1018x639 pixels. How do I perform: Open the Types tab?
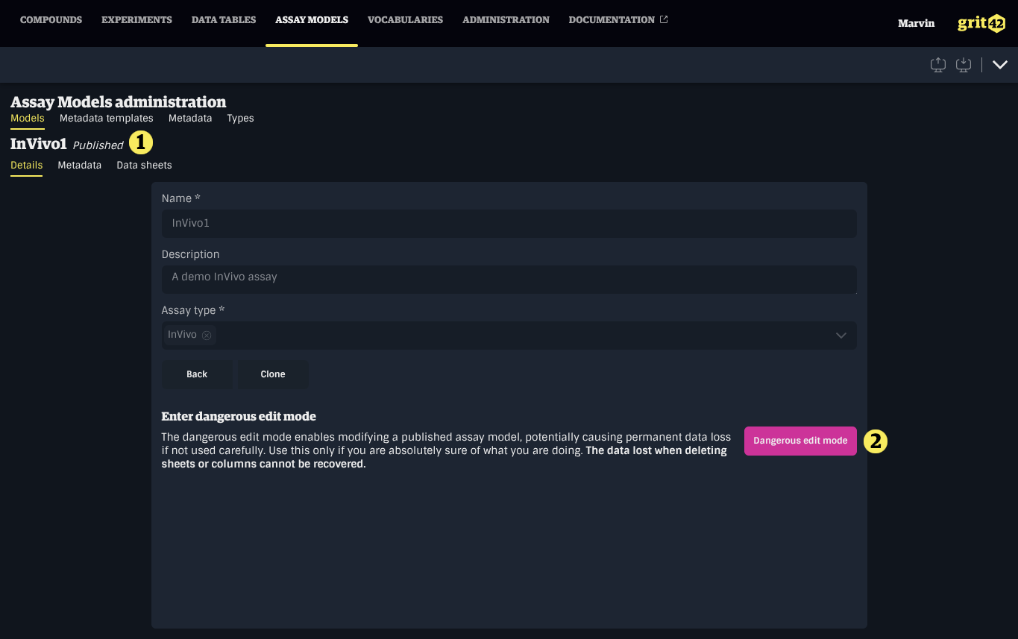coord(241,118)
